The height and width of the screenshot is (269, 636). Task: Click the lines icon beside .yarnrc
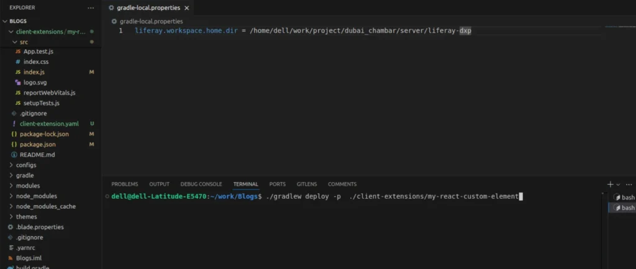click(x=11, y=247)
